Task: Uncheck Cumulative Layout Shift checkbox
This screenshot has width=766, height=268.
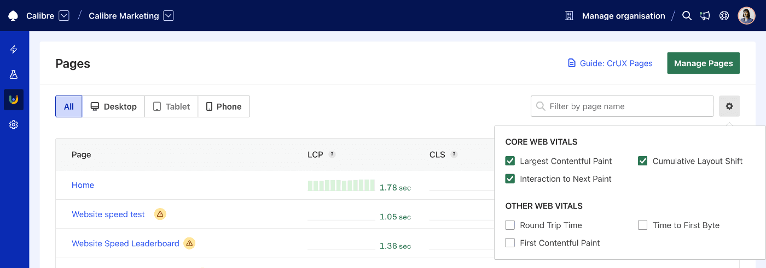Action: 643,161
